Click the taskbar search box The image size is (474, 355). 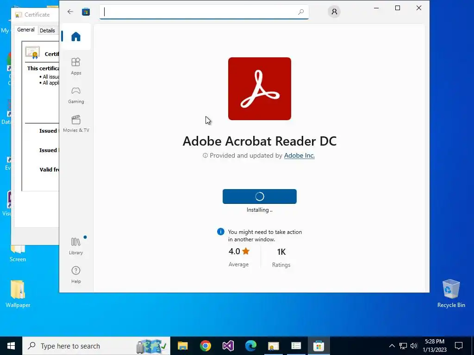pyautogui.click(x=96, y=346)
